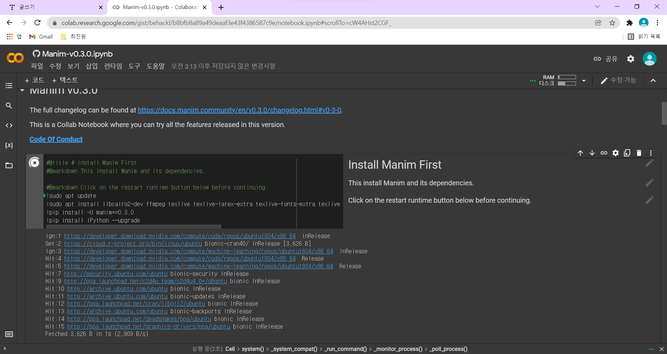Open the Chrome tab search dropdown arrow
The width and height of the screenshot is (667, 354).
click(597, 7)
